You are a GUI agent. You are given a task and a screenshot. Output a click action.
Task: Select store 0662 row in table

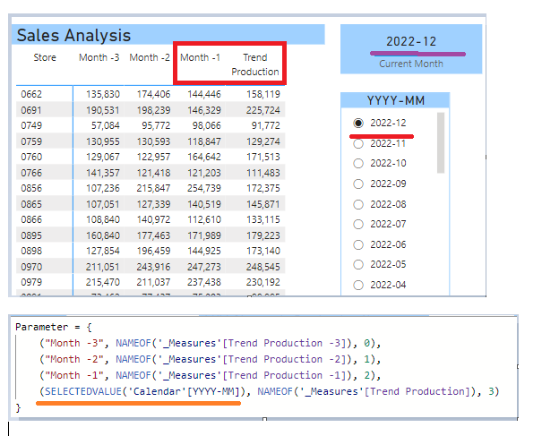151,94
